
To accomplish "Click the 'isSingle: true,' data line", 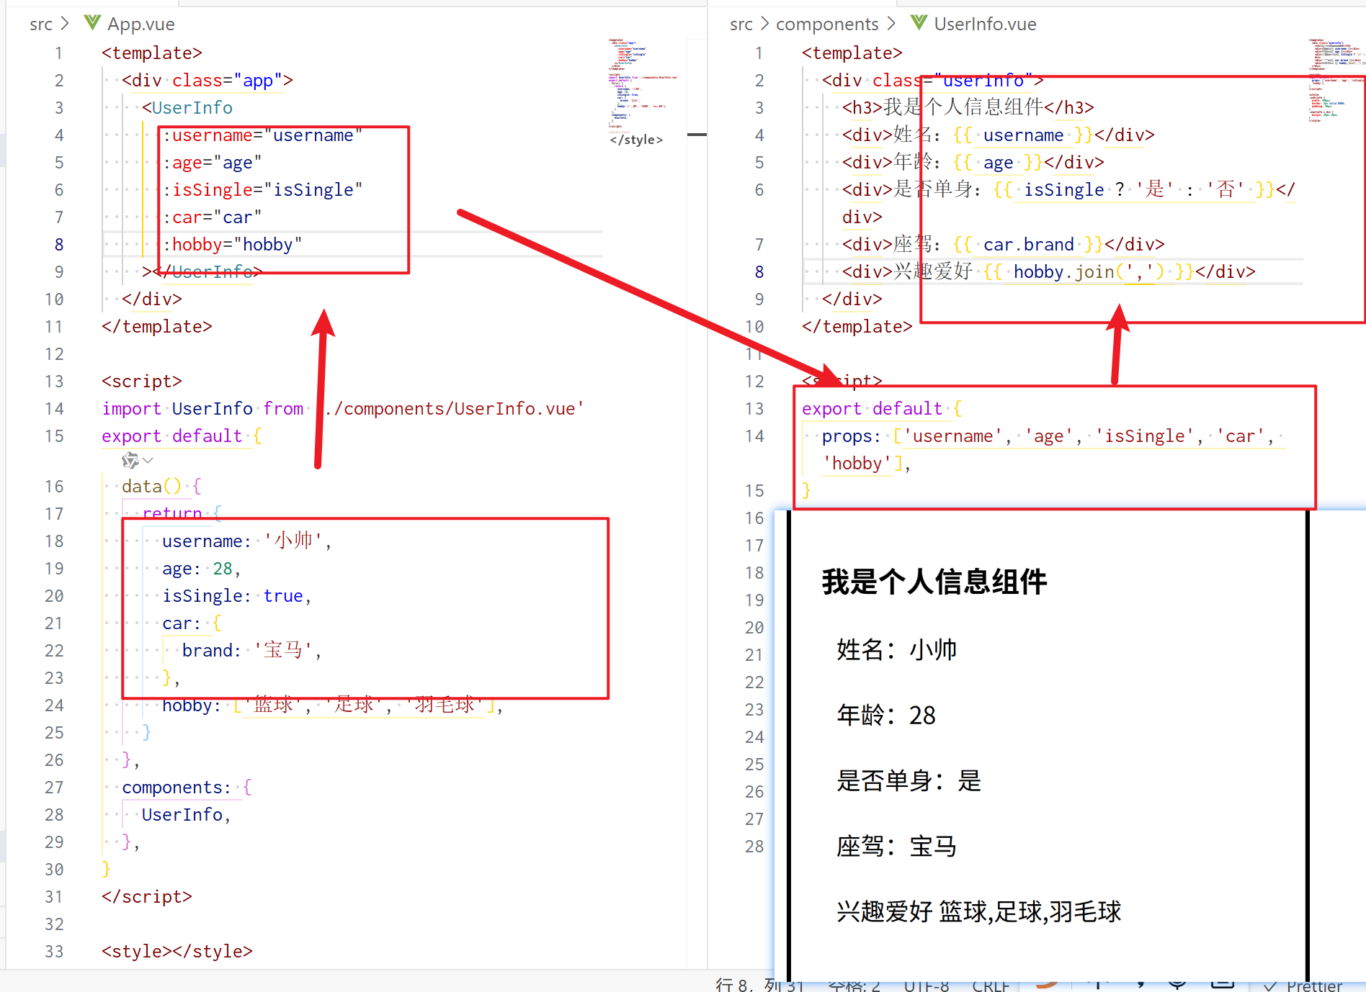I will [x=237, y=596].
